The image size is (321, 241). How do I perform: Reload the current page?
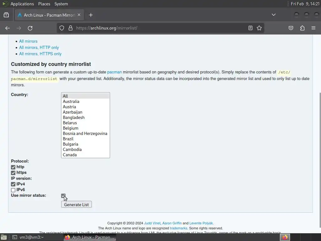point(30,28)
